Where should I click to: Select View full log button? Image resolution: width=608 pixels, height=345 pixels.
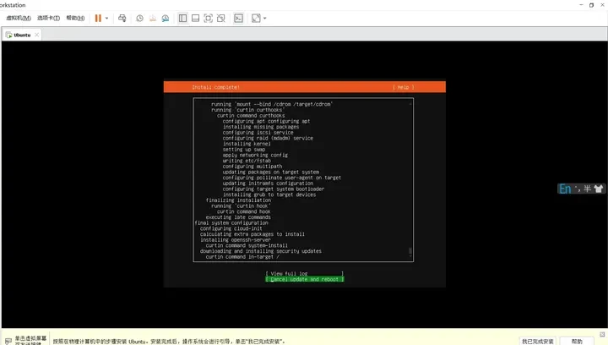tap(304, 274)
